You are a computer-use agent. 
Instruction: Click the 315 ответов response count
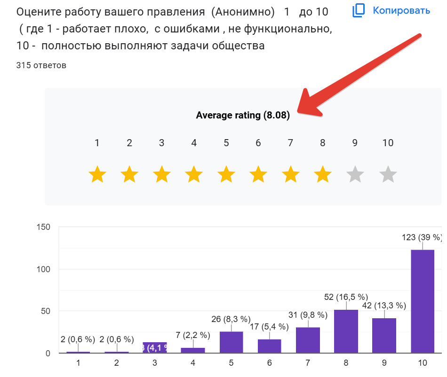(41, 65)
